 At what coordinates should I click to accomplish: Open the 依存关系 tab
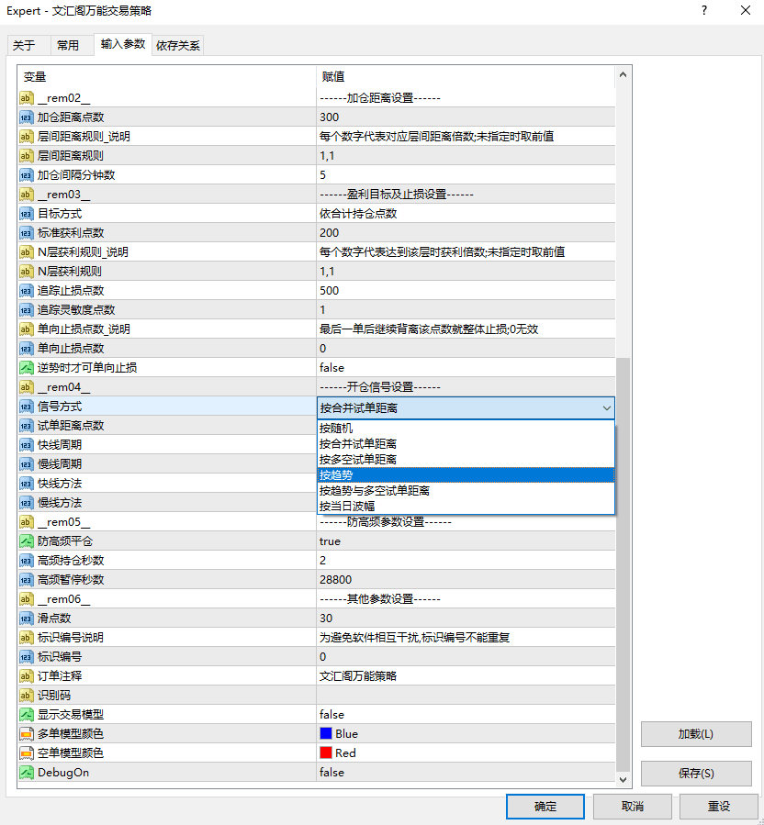tap(179, 44)
